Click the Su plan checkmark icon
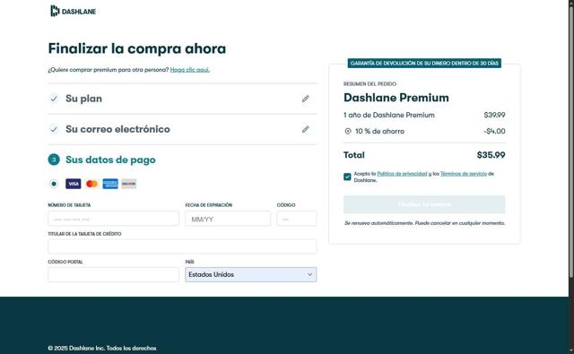The width and height of the screenshot is (574, 354). click(x=54, y=99)
